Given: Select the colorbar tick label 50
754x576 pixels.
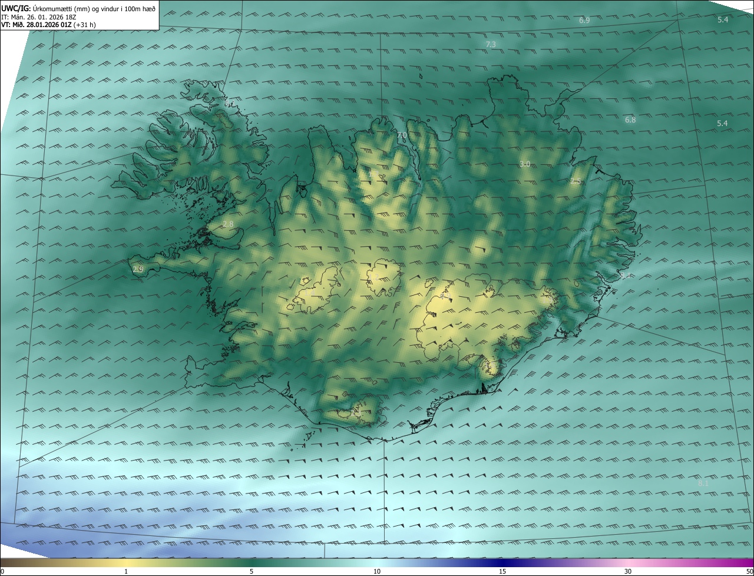Looking at the screenshot, I should click(x=749, y=571).
